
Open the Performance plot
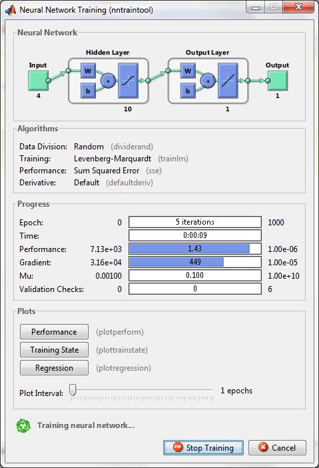click(x=54, y=332)
